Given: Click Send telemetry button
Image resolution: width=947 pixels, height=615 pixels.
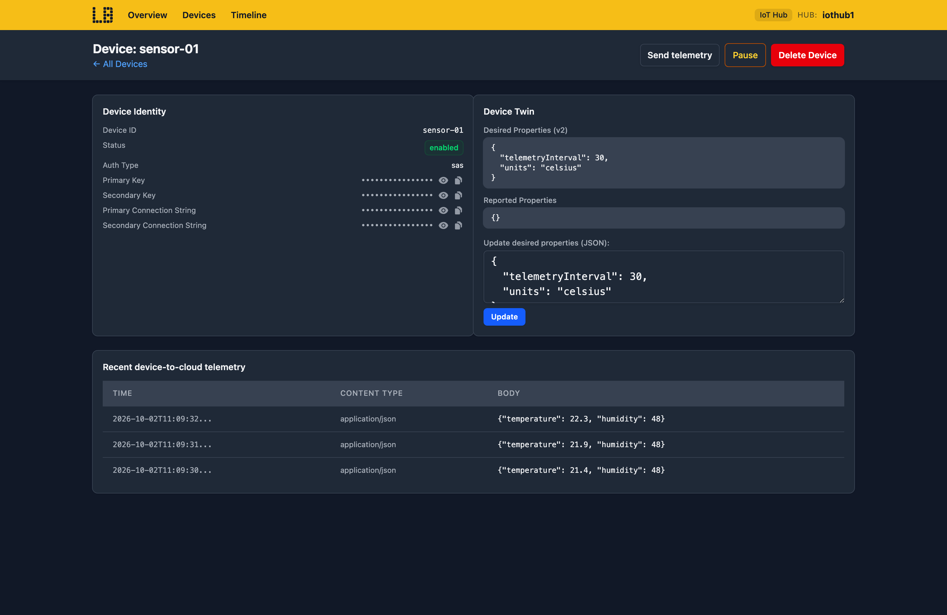Looking at the screenshot, I should tap(680, 55).
